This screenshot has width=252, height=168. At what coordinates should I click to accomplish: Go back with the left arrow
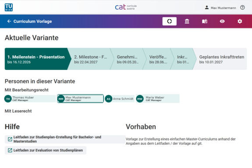tap(9, 21)
